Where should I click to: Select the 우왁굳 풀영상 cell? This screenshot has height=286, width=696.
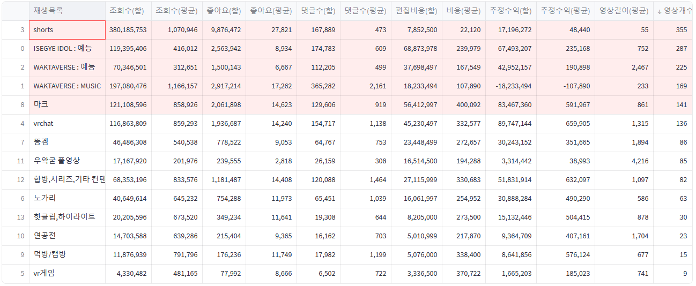(67, 161)
